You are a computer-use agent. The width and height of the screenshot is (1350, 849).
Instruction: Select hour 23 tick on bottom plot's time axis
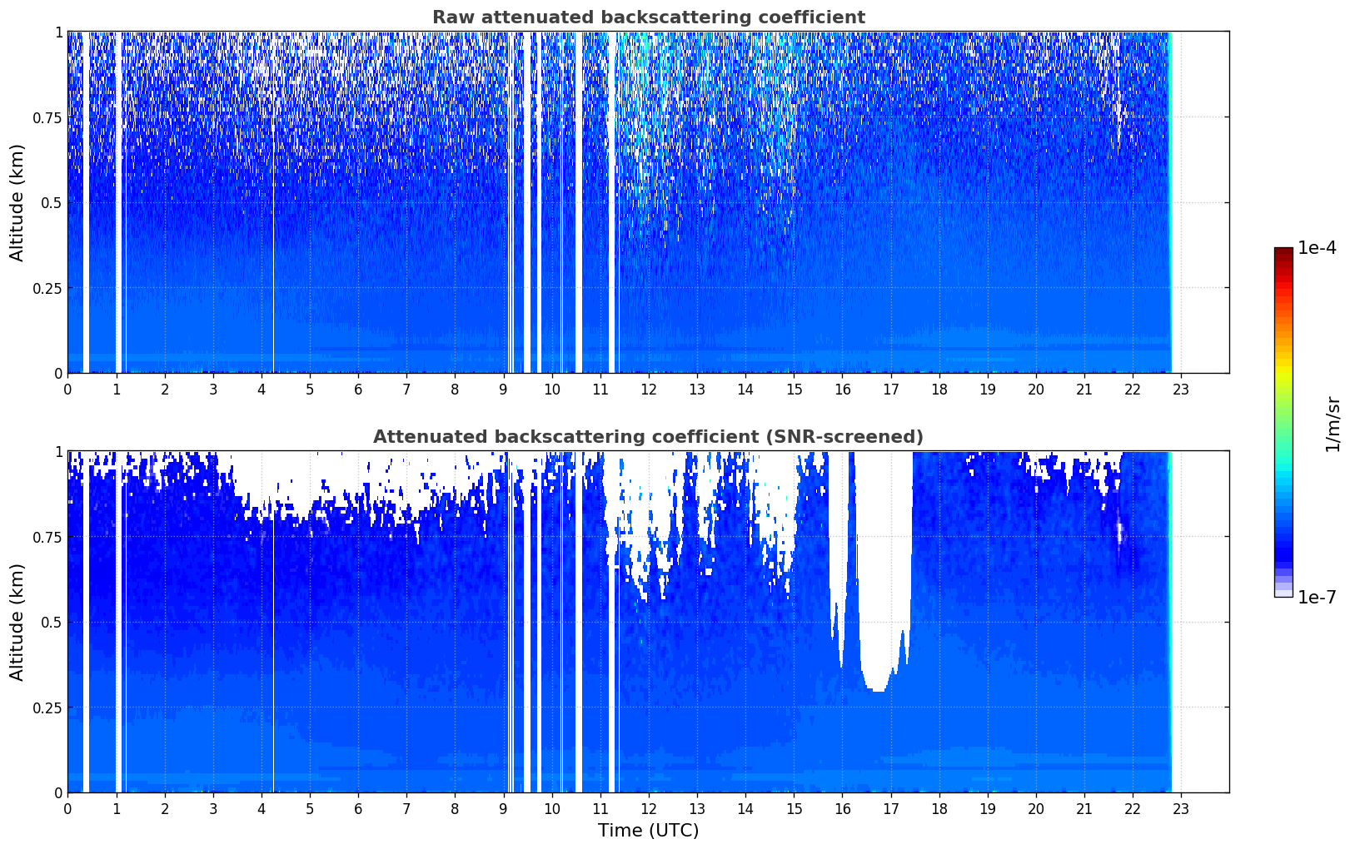point(1181,808)
